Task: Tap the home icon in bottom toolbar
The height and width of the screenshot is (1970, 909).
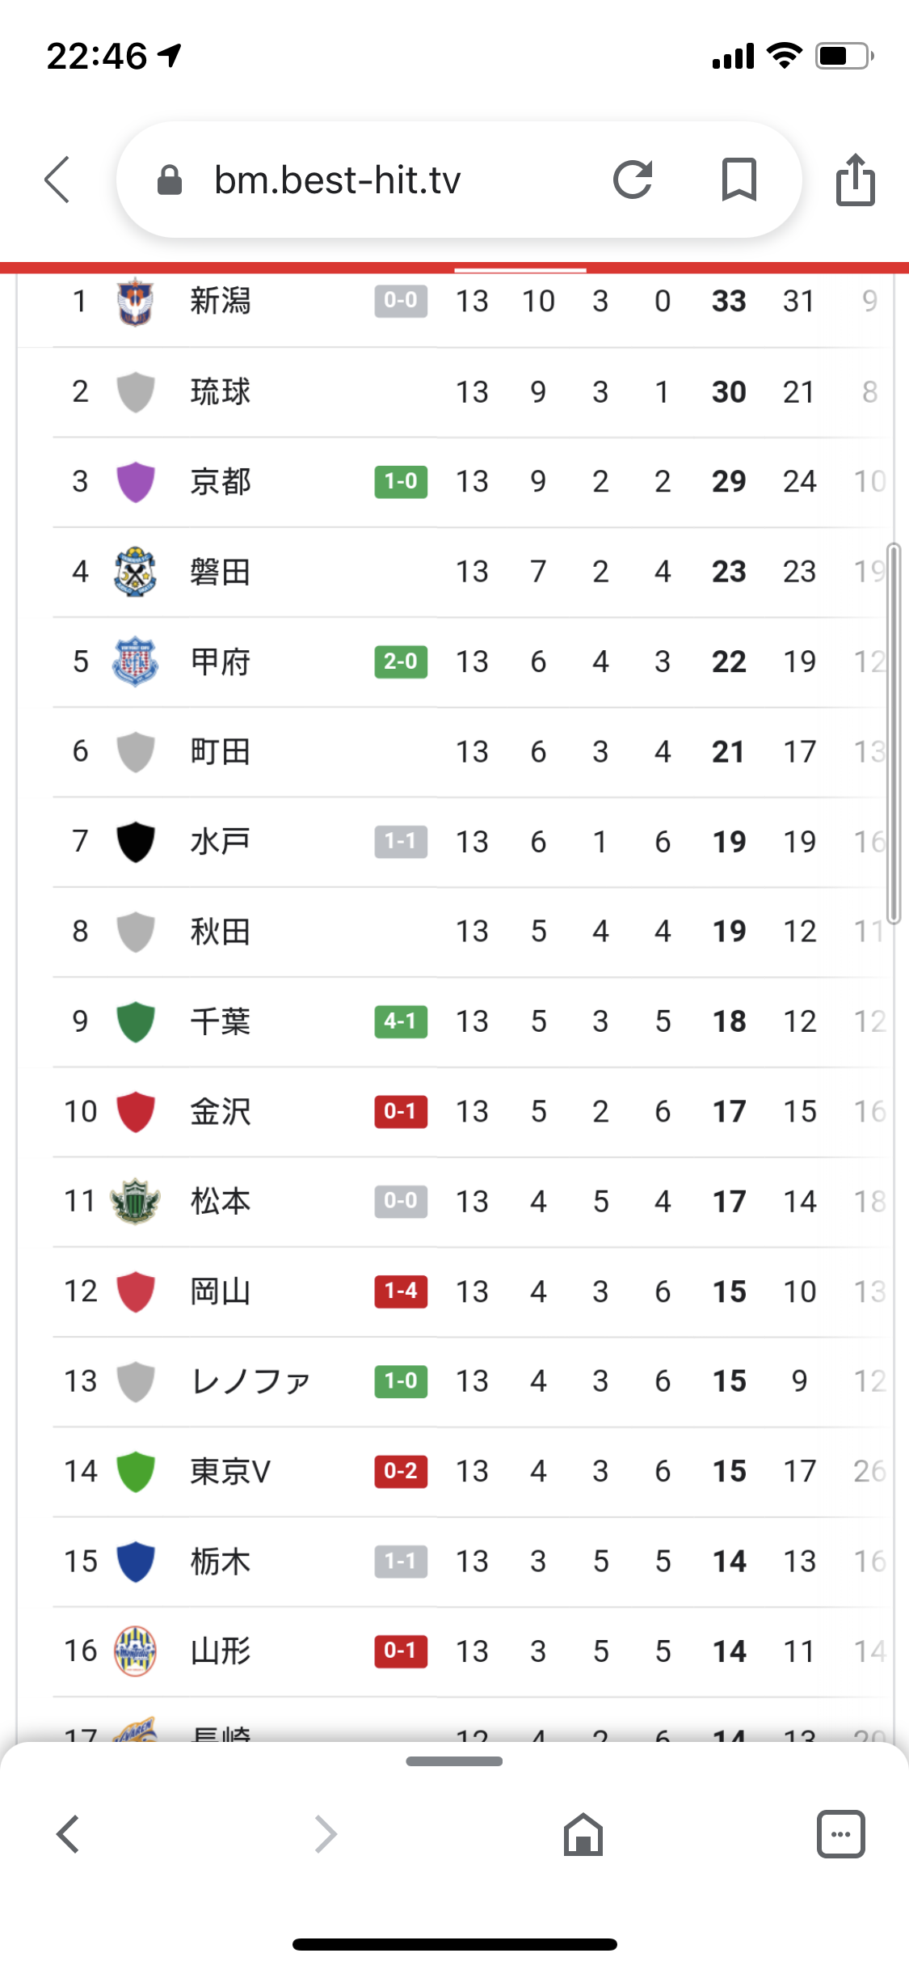Action: 583,1834
